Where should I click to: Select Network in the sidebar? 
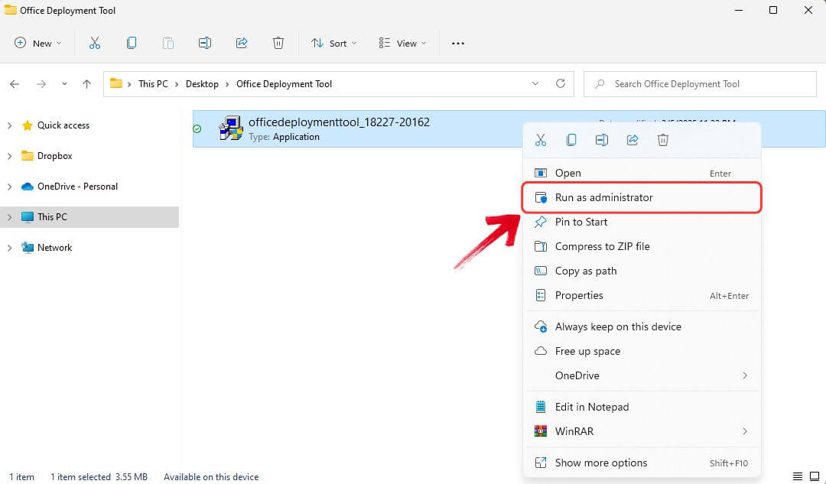(x=55, y=248)
